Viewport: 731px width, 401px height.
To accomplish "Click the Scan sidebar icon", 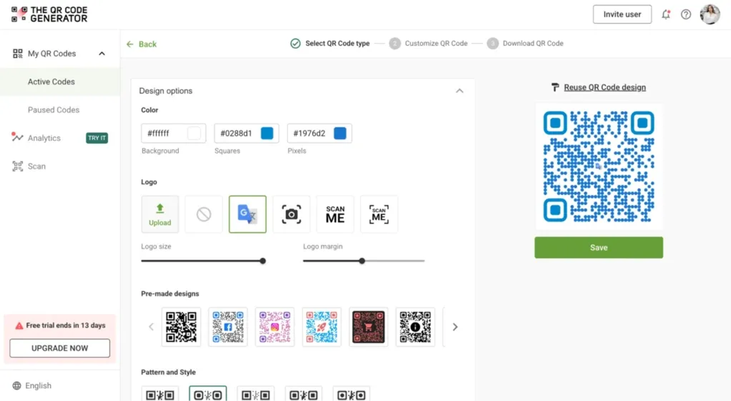I will 18,166.
